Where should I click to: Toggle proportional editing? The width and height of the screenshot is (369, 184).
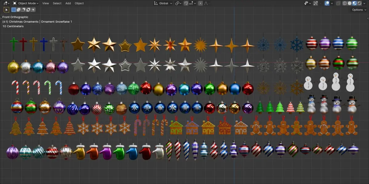(200, 3)
